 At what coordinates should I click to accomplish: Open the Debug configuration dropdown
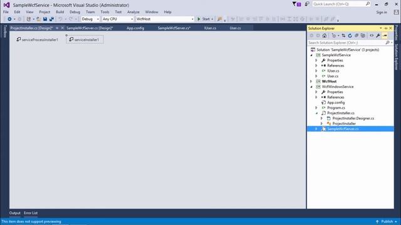coord(90,19)
